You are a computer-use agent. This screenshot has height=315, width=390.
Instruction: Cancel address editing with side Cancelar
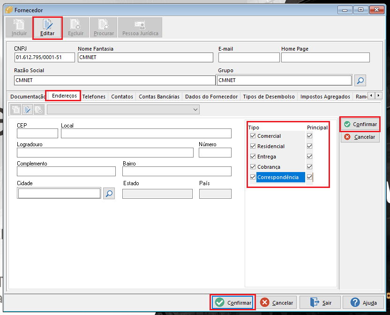(360, 137)
